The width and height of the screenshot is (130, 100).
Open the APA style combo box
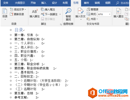[x=104, y=14]
